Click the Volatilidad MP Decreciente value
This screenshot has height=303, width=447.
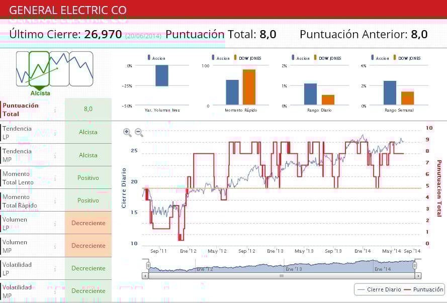[x=88, y=291]
